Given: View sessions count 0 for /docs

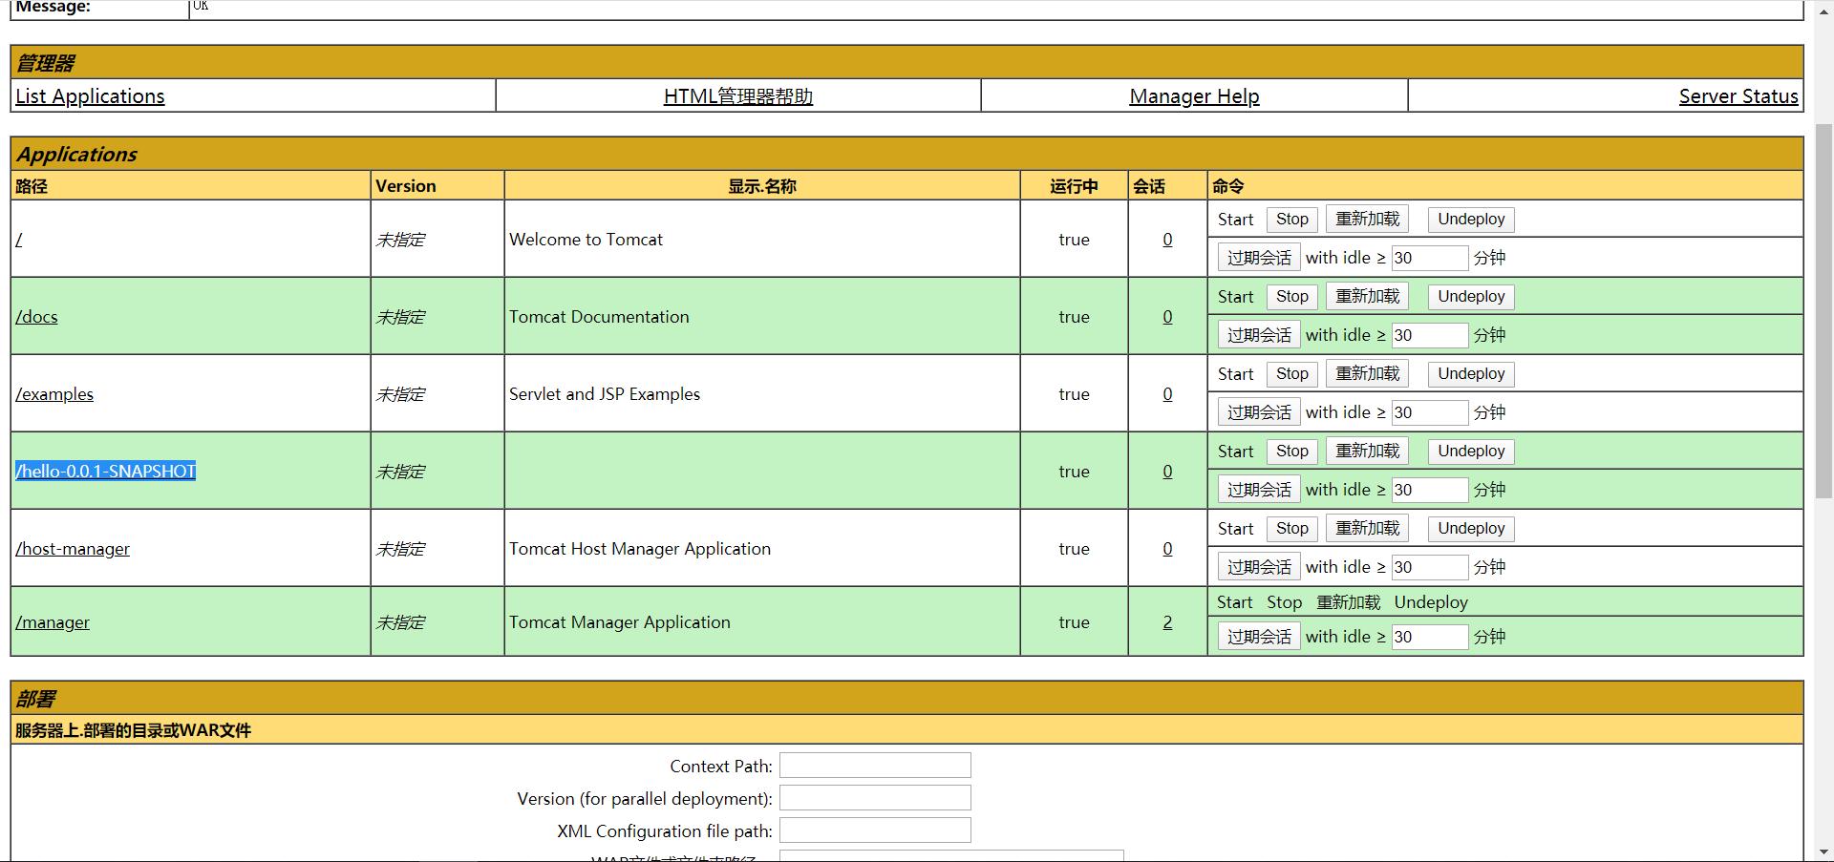Looking at the screenshot, I should pyautogui.click(x=1167, y=317).
